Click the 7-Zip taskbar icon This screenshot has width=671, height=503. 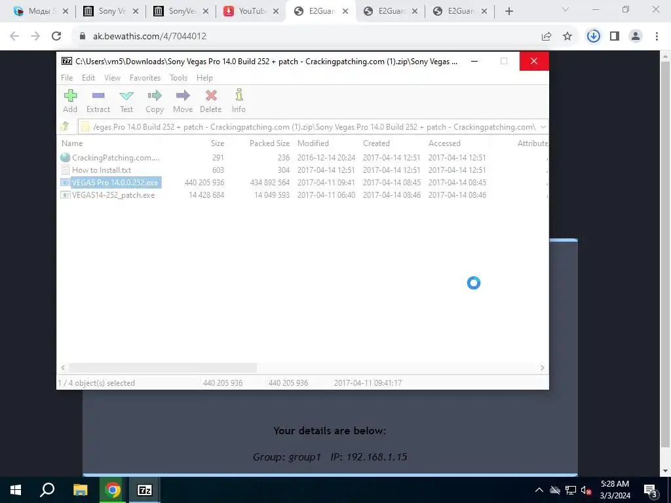145,490
